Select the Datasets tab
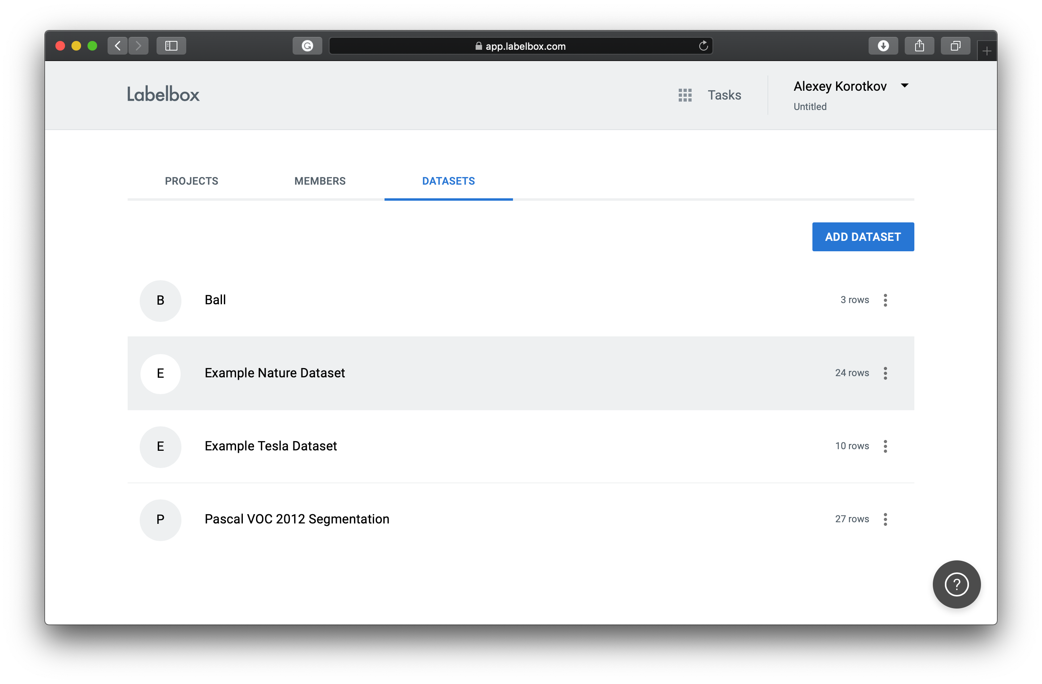This screenshot has width=1042, height=684. click(x=448, y=181)
